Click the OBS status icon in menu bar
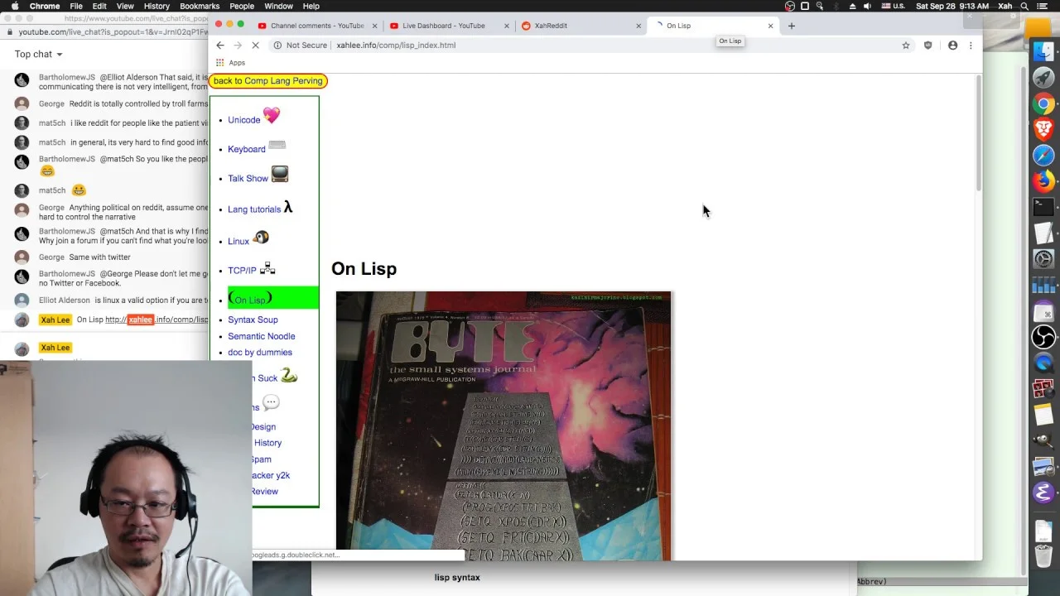The image size is (1060, 596). 790,6
